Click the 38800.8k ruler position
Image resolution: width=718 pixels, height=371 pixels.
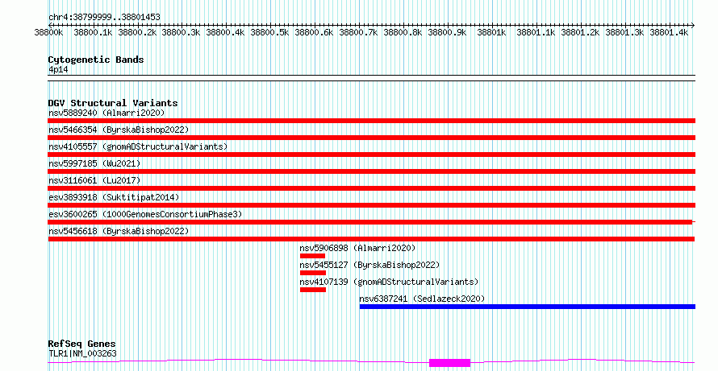[x=403, y=32]
